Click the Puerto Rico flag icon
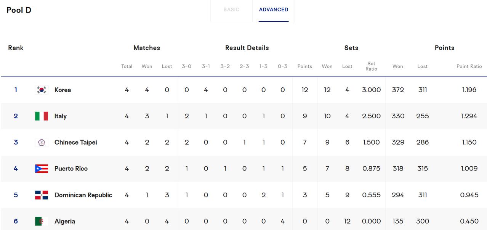487x230 pixels. (42, 169)
